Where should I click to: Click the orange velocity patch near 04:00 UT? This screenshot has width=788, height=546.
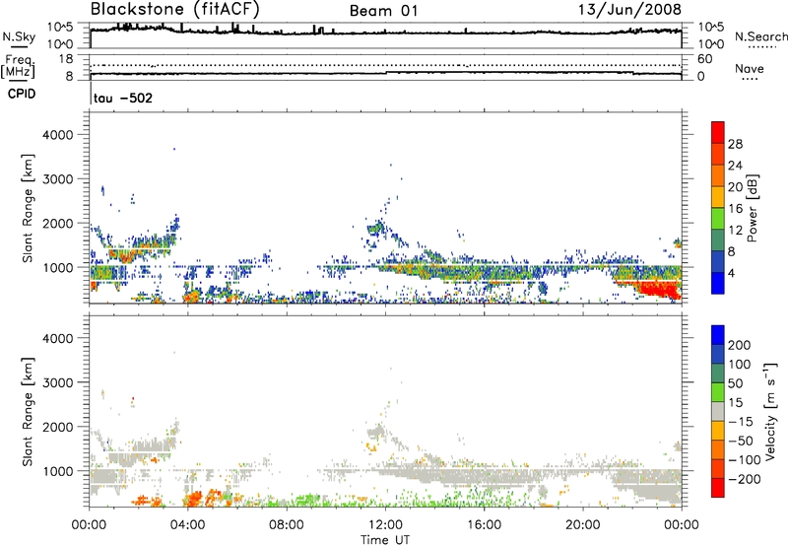tap(193, 499)
